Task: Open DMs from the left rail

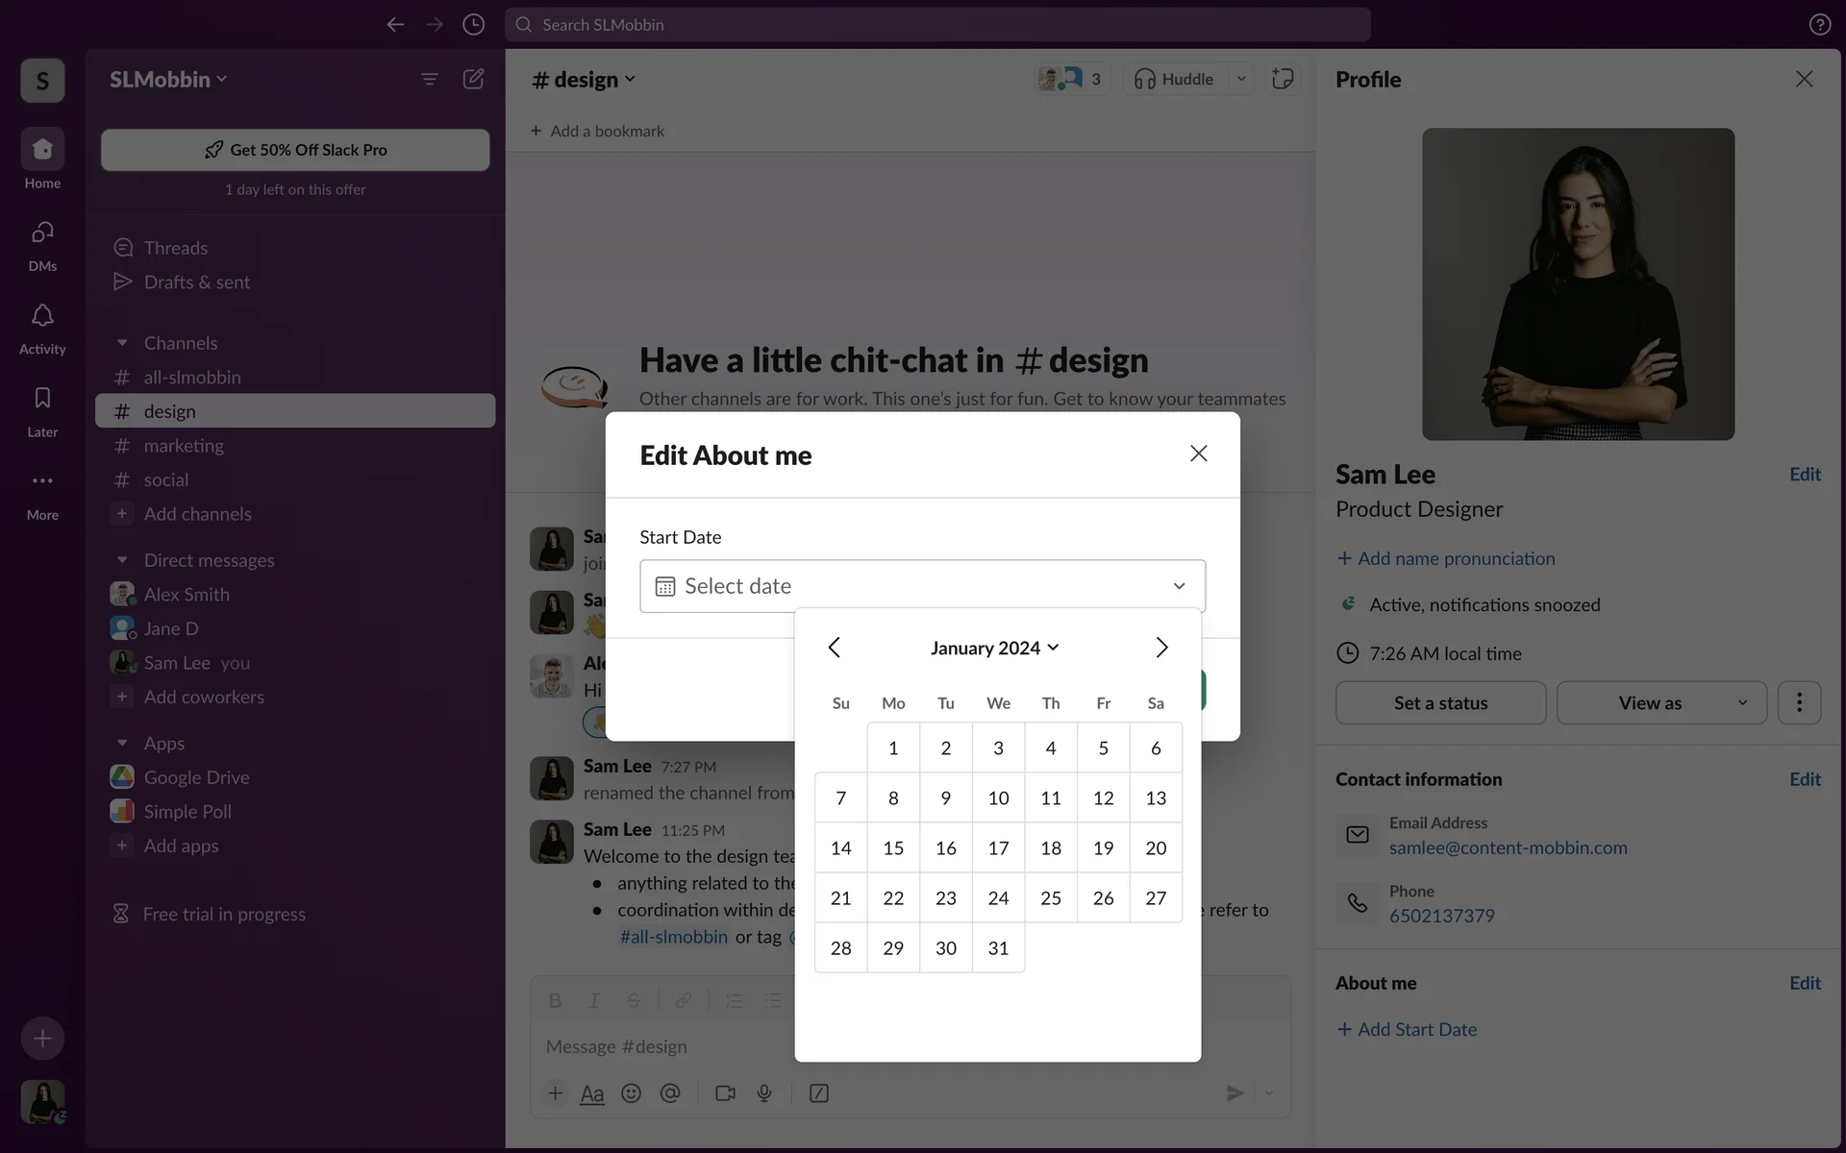Action: click(x=42, y=245)
